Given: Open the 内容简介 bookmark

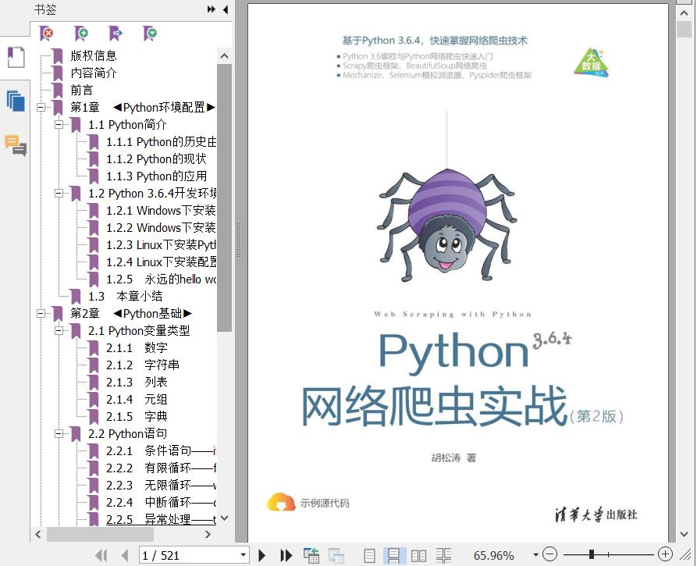Looking at the screenshot, I should coord(94,73).
